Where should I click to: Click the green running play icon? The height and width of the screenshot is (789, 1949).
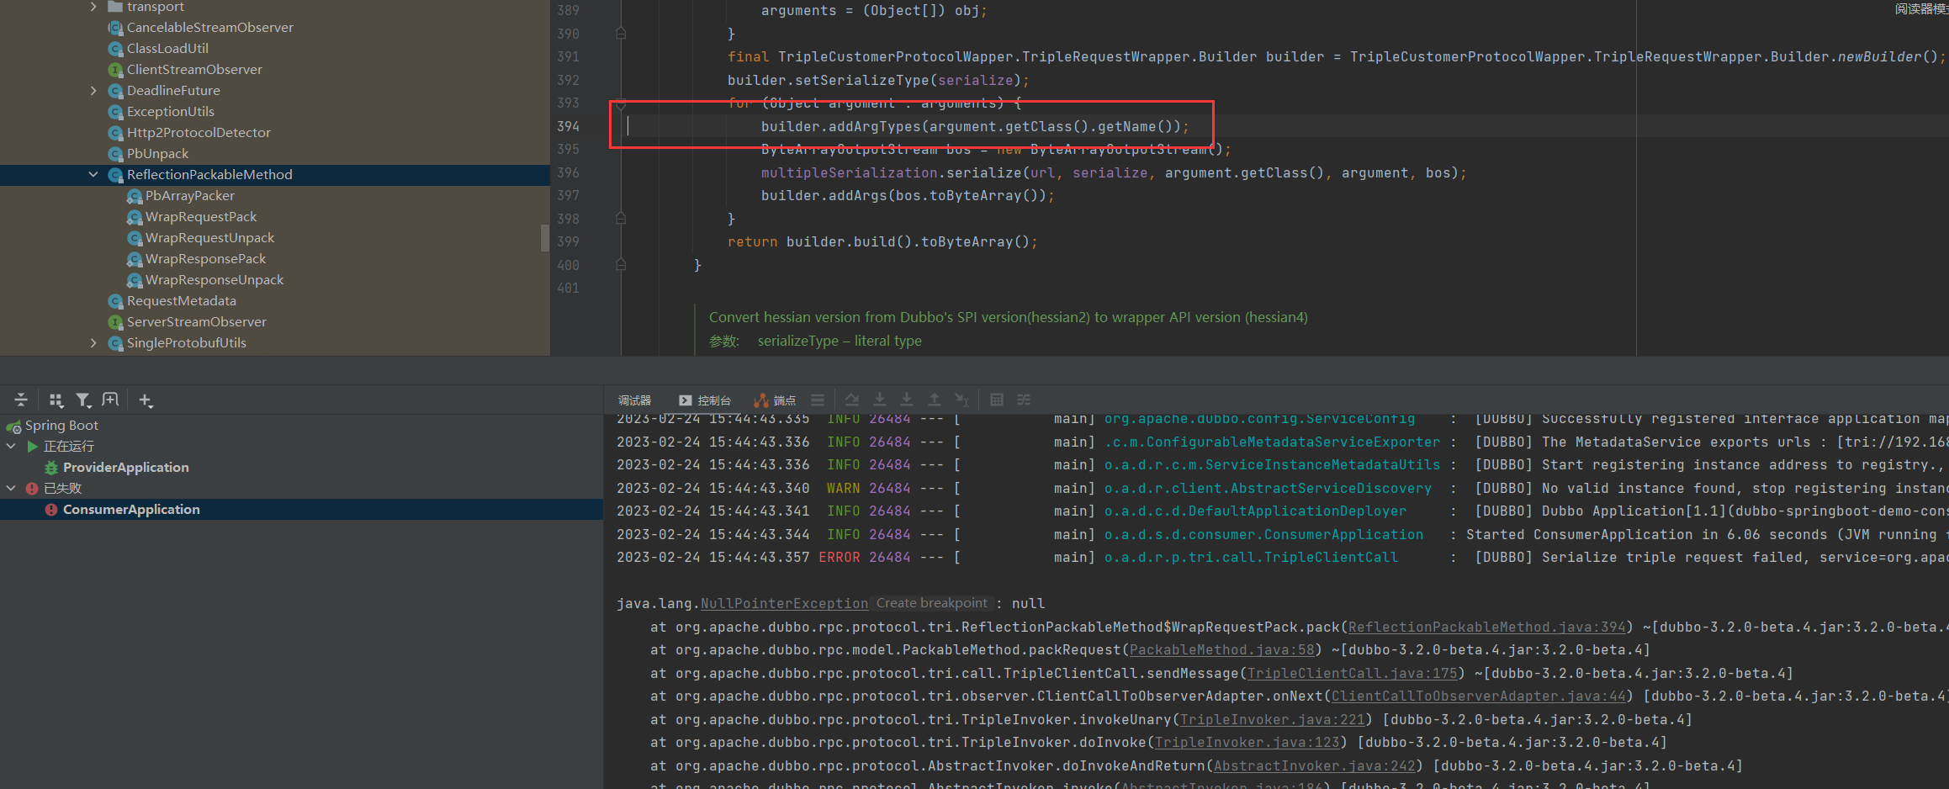coord(33,447)
